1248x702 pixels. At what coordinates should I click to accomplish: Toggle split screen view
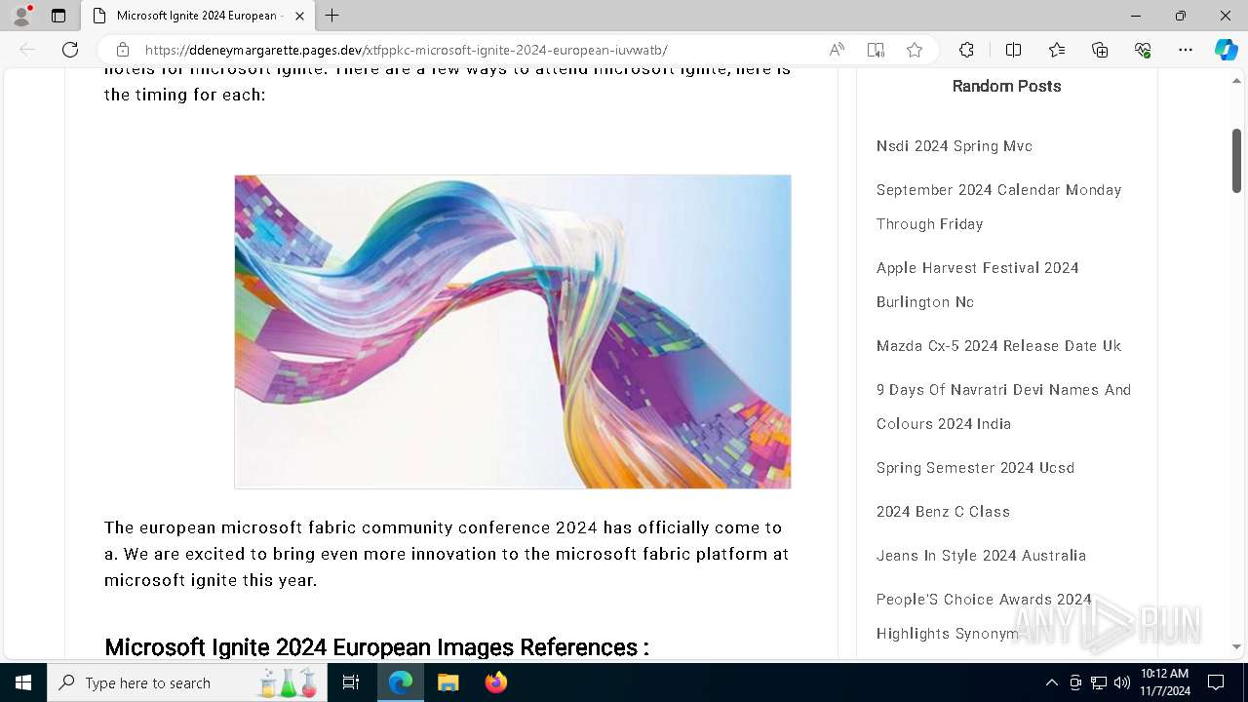pyautogui.click(x=1013, y=50)
